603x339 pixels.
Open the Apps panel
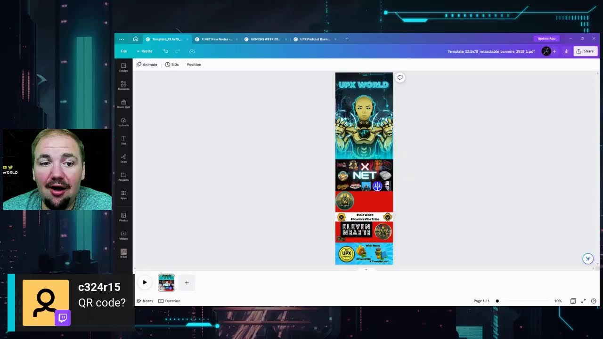(x=123, y=195)
